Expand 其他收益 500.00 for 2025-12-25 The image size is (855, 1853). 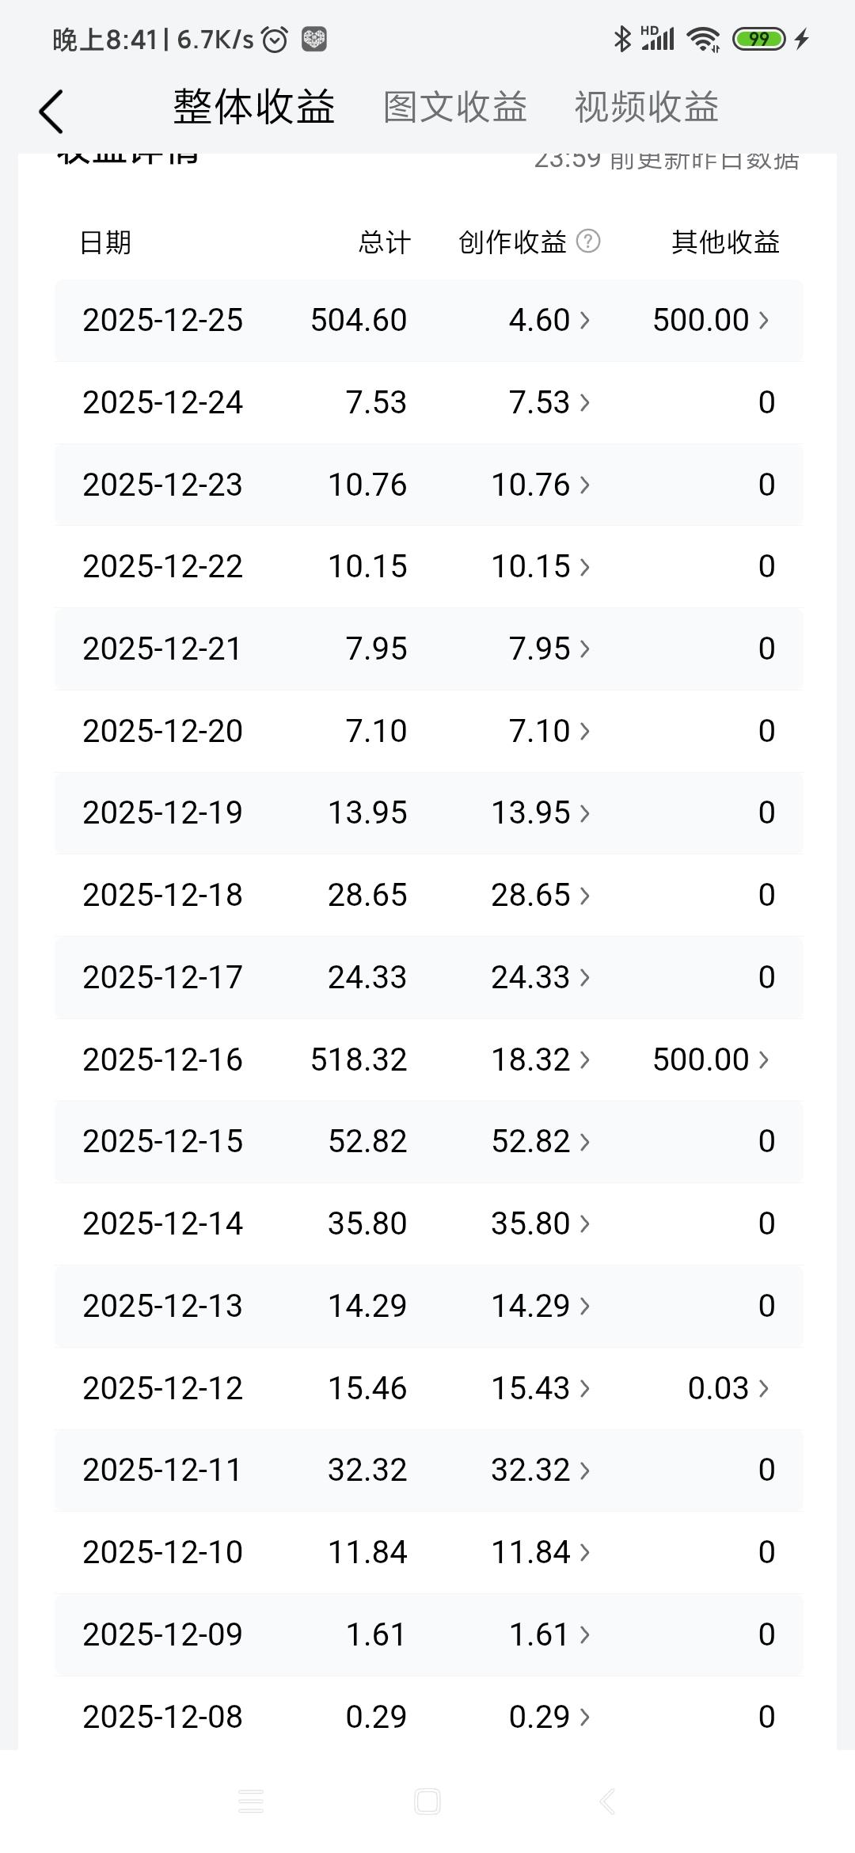click(x=710, y=320)
